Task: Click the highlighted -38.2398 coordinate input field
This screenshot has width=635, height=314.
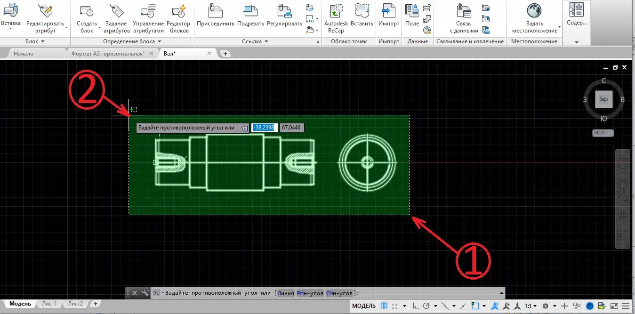Action: tap(265, 128)
